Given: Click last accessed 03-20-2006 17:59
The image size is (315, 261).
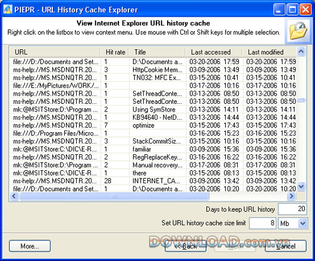Looking at the screenshot, I should (x=214, y=62).
